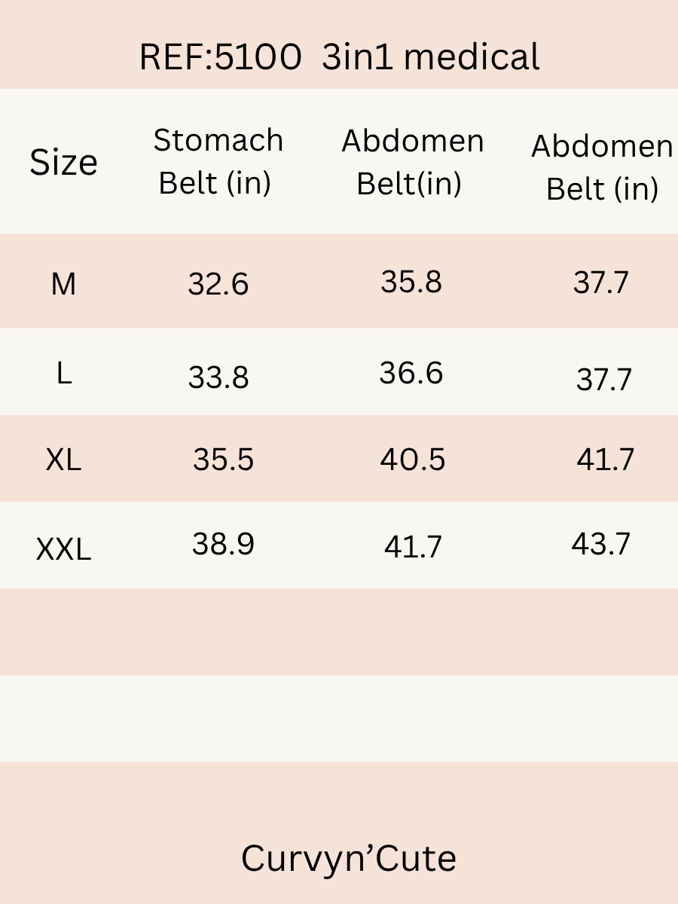Click the 35.5 value in row XL
The height and width of the screenshot is (904, 678).
(x=223, y=460)
